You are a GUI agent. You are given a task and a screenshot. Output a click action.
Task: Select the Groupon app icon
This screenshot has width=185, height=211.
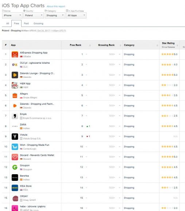15,167
